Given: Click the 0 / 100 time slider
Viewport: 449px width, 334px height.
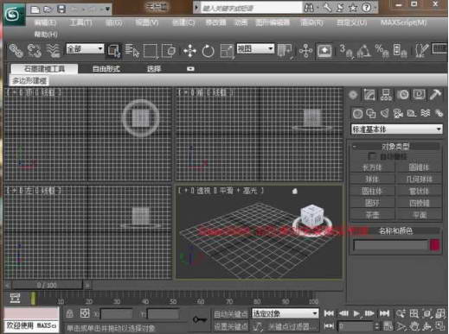Looking at the screenshot, I should coord(47,286).
